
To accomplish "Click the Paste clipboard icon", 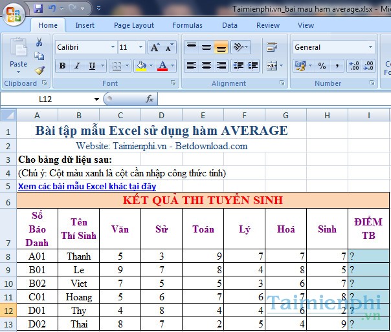I will pyautogui.click(x=18, y=53).
